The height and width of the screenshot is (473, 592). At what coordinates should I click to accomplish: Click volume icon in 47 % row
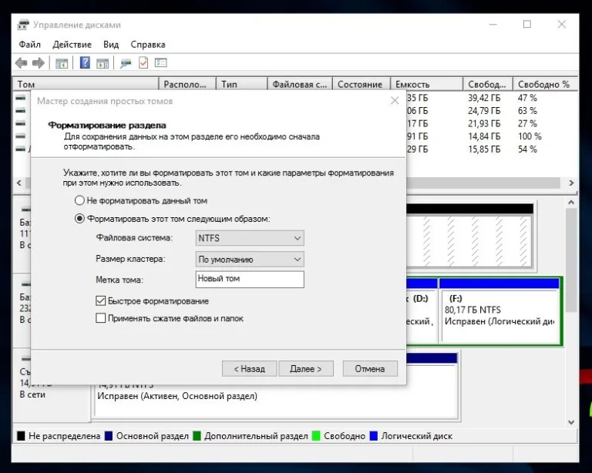point(20,98)
